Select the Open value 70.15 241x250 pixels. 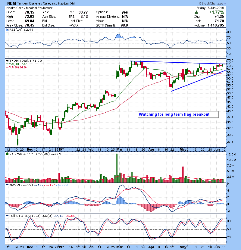click(x=30, y=12)
